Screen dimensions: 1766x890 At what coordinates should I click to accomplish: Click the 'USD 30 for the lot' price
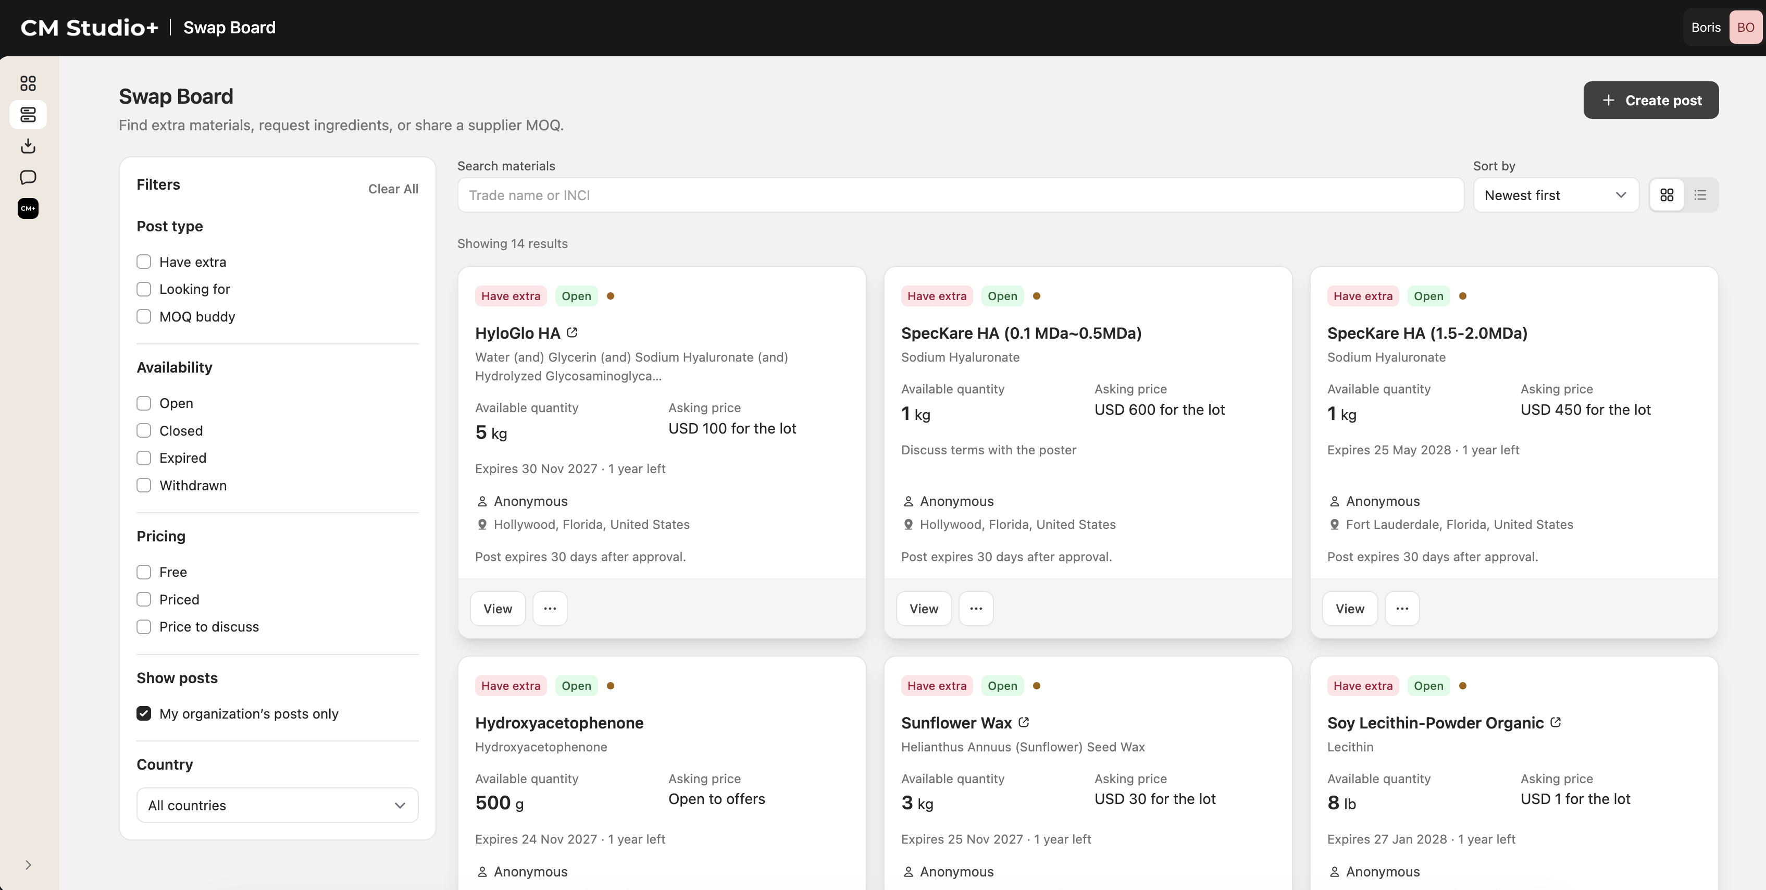point(1154,799)
